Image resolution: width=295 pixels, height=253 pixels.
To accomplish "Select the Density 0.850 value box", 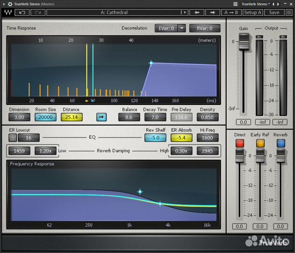I will [x=207, y=117].
